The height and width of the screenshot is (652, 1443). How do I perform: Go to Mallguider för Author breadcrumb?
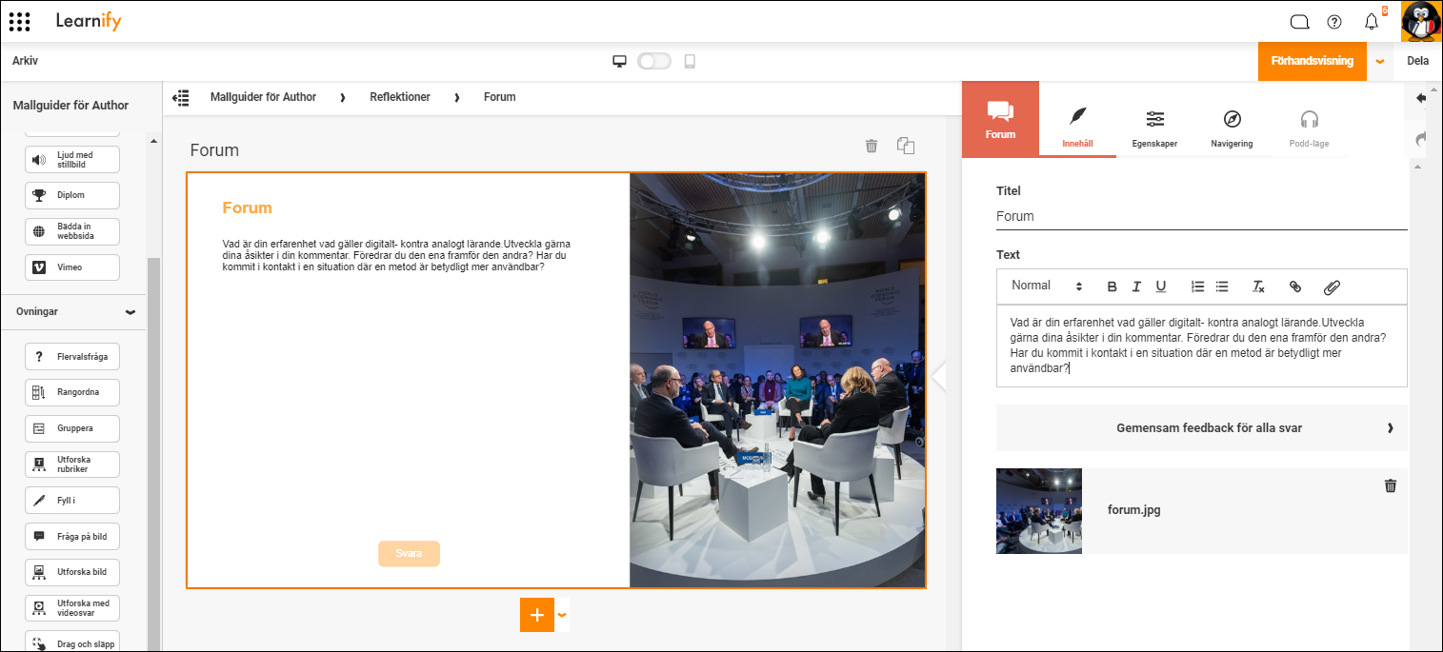click(263, 97)
